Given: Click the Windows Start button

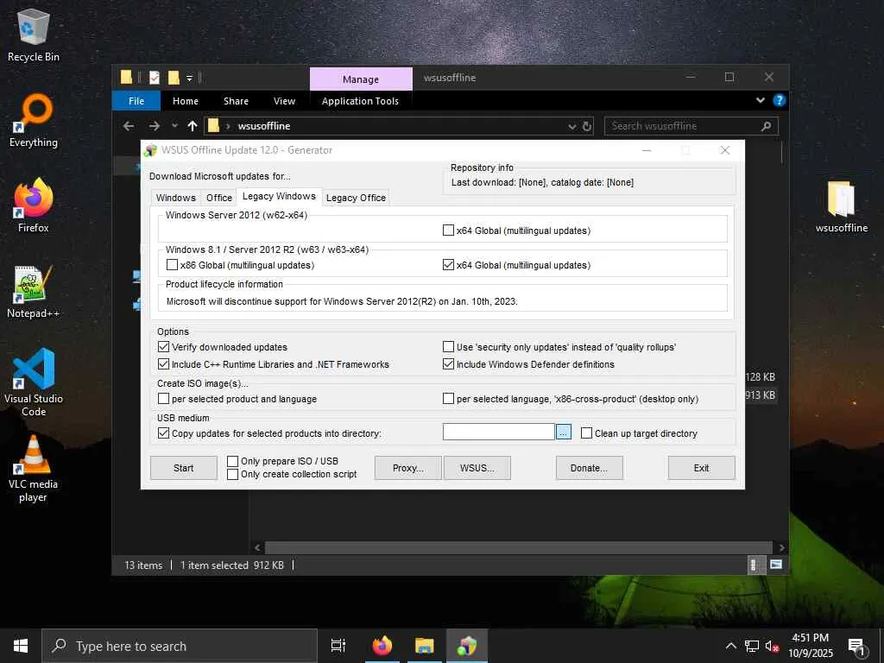Looking at the screenshot, I should (21, 646).
